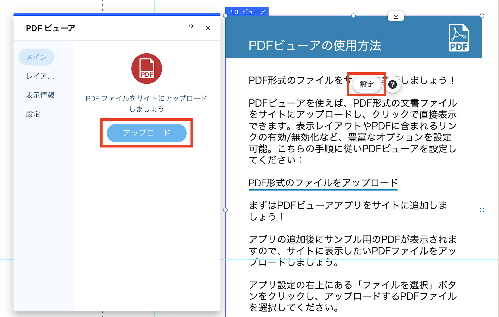Open the PDF形式のファイルをアップロード link
The height and width of the screenshot is (317, 499).
coord(323,182)
